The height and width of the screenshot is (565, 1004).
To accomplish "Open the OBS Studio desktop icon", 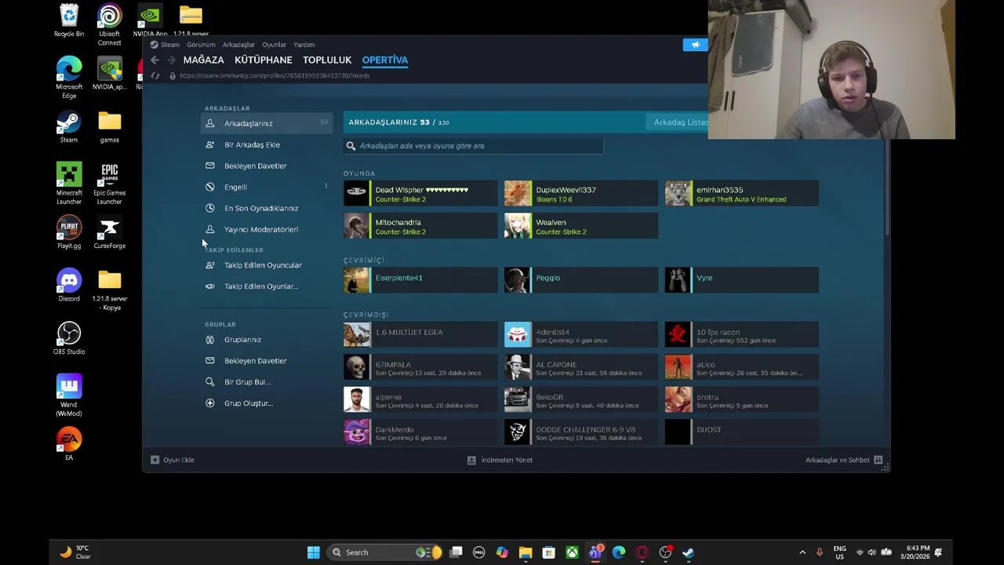I will pos(69,338).
